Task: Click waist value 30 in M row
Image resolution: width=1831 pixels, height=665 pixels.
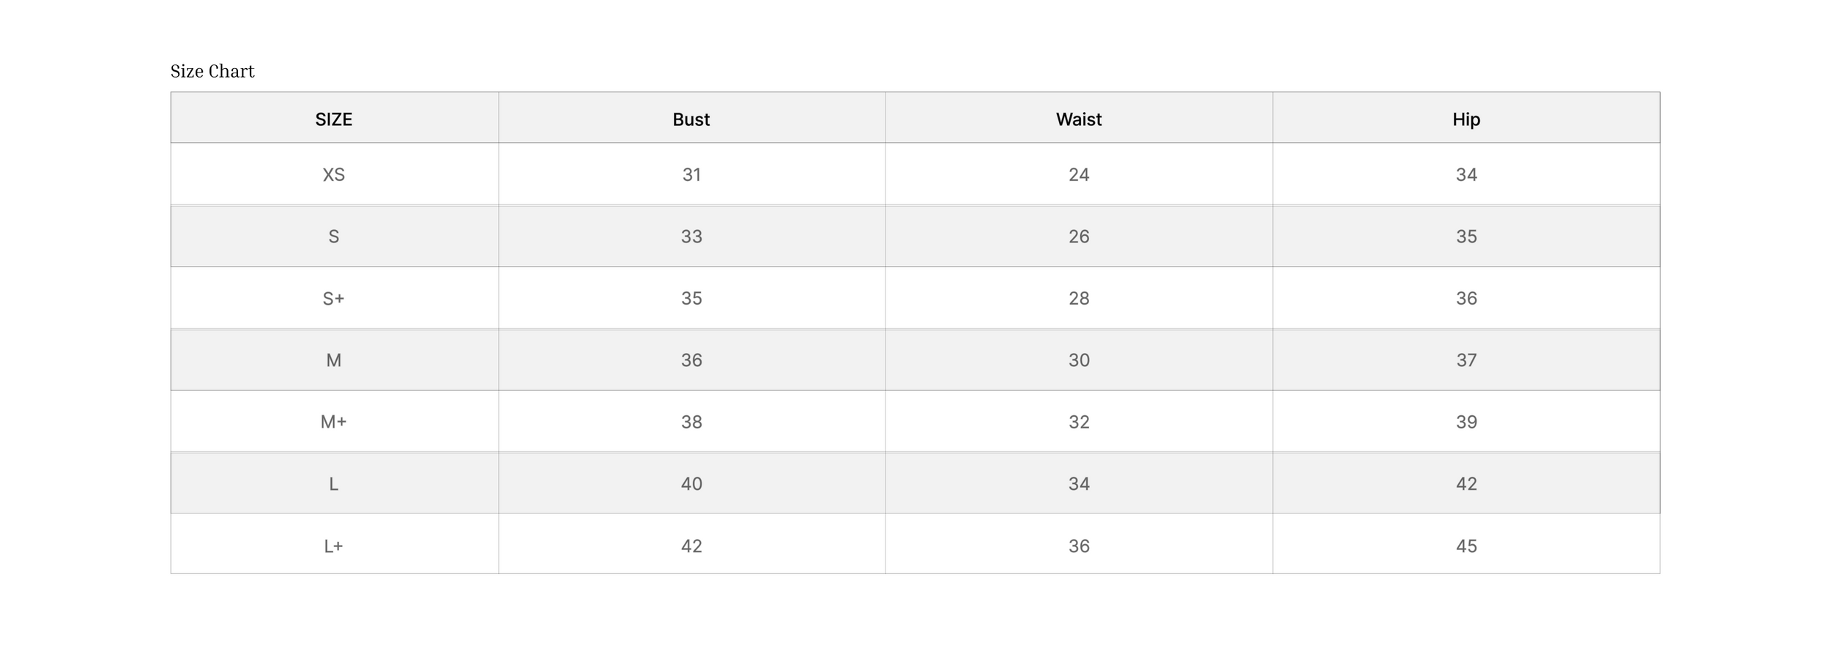Action: [x=1079, y=360]
